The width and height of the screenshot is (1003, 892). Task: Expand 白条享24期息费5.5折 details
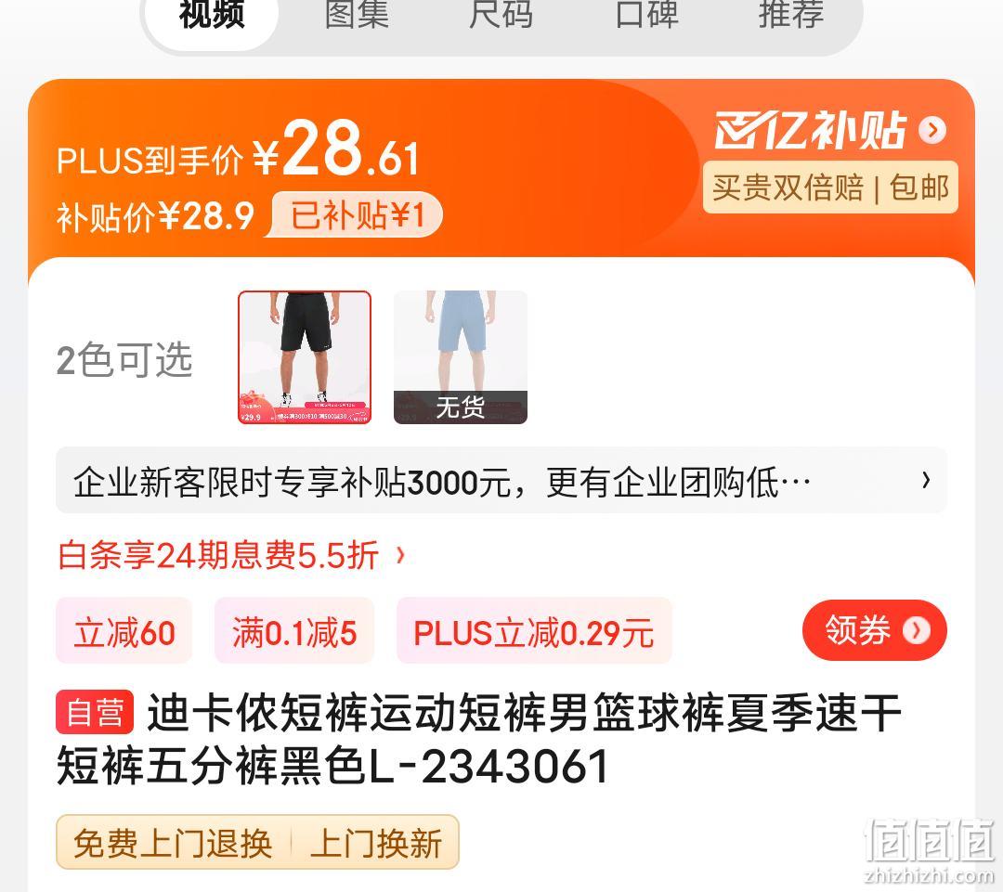pos(231,555)
